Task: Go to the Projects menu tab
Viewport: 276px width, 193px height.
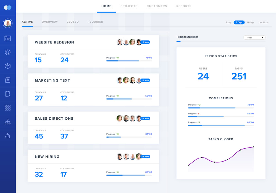Action: [129, 6]
